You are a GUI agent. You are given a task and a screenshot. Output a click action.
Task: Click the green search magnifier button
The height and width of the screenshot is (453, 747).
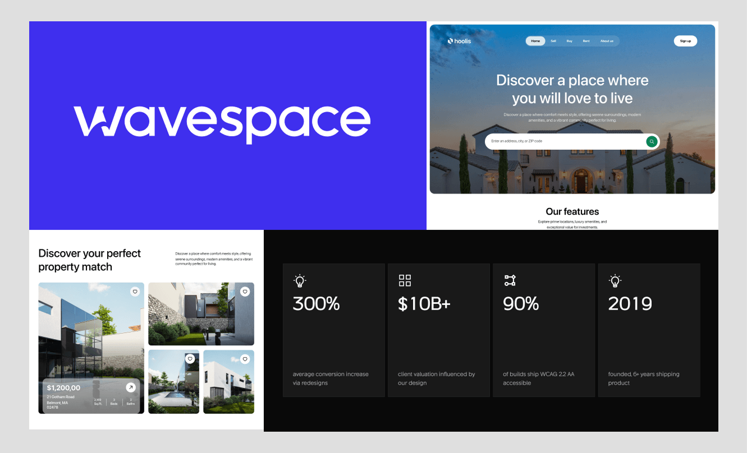pyautogui.click(x=652, y=141)
